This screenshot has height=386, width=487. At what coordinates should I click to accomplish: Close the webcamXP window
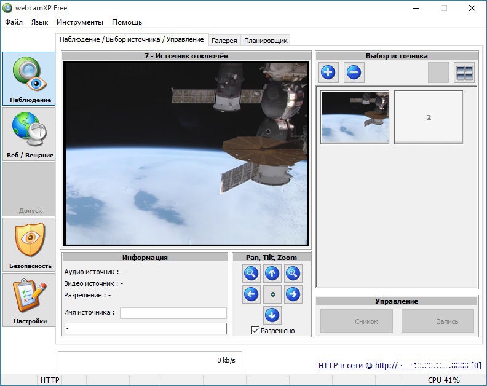(472, 8)
